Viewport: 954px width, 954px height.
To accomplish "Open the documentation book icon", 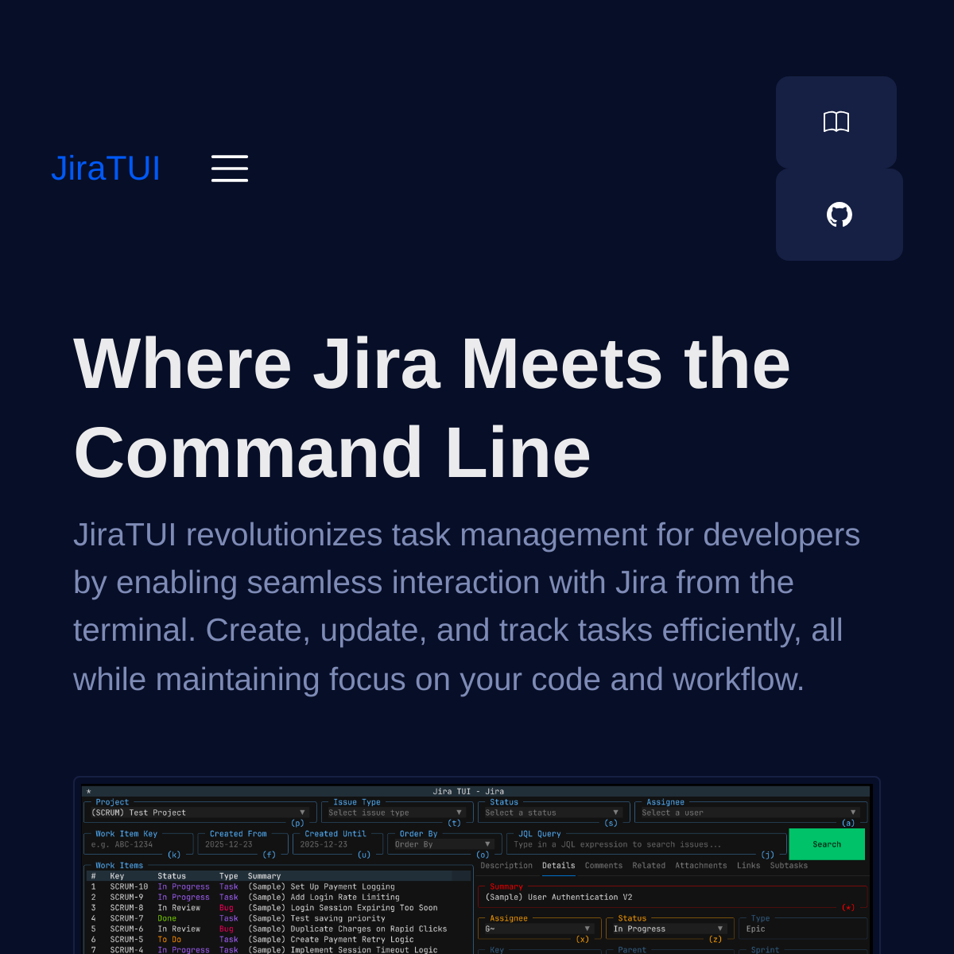I will click(x=836, y=122).
